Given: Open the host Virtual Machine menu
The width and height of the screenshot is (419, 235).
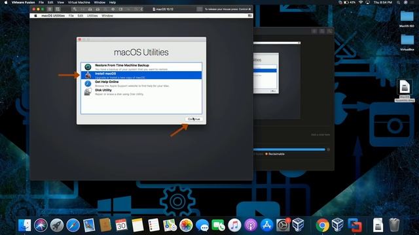Looking at the screenshot, I should (x=79, y=3).
